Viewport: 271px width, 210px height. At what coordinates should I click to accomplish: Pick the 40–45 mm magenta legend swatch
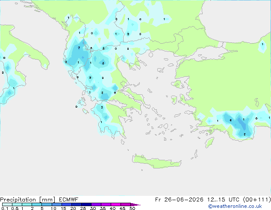(x=116, y=204)
